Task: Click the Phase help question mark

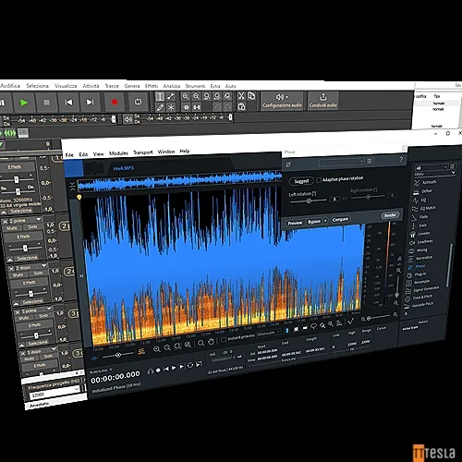Action: point(401,159)
